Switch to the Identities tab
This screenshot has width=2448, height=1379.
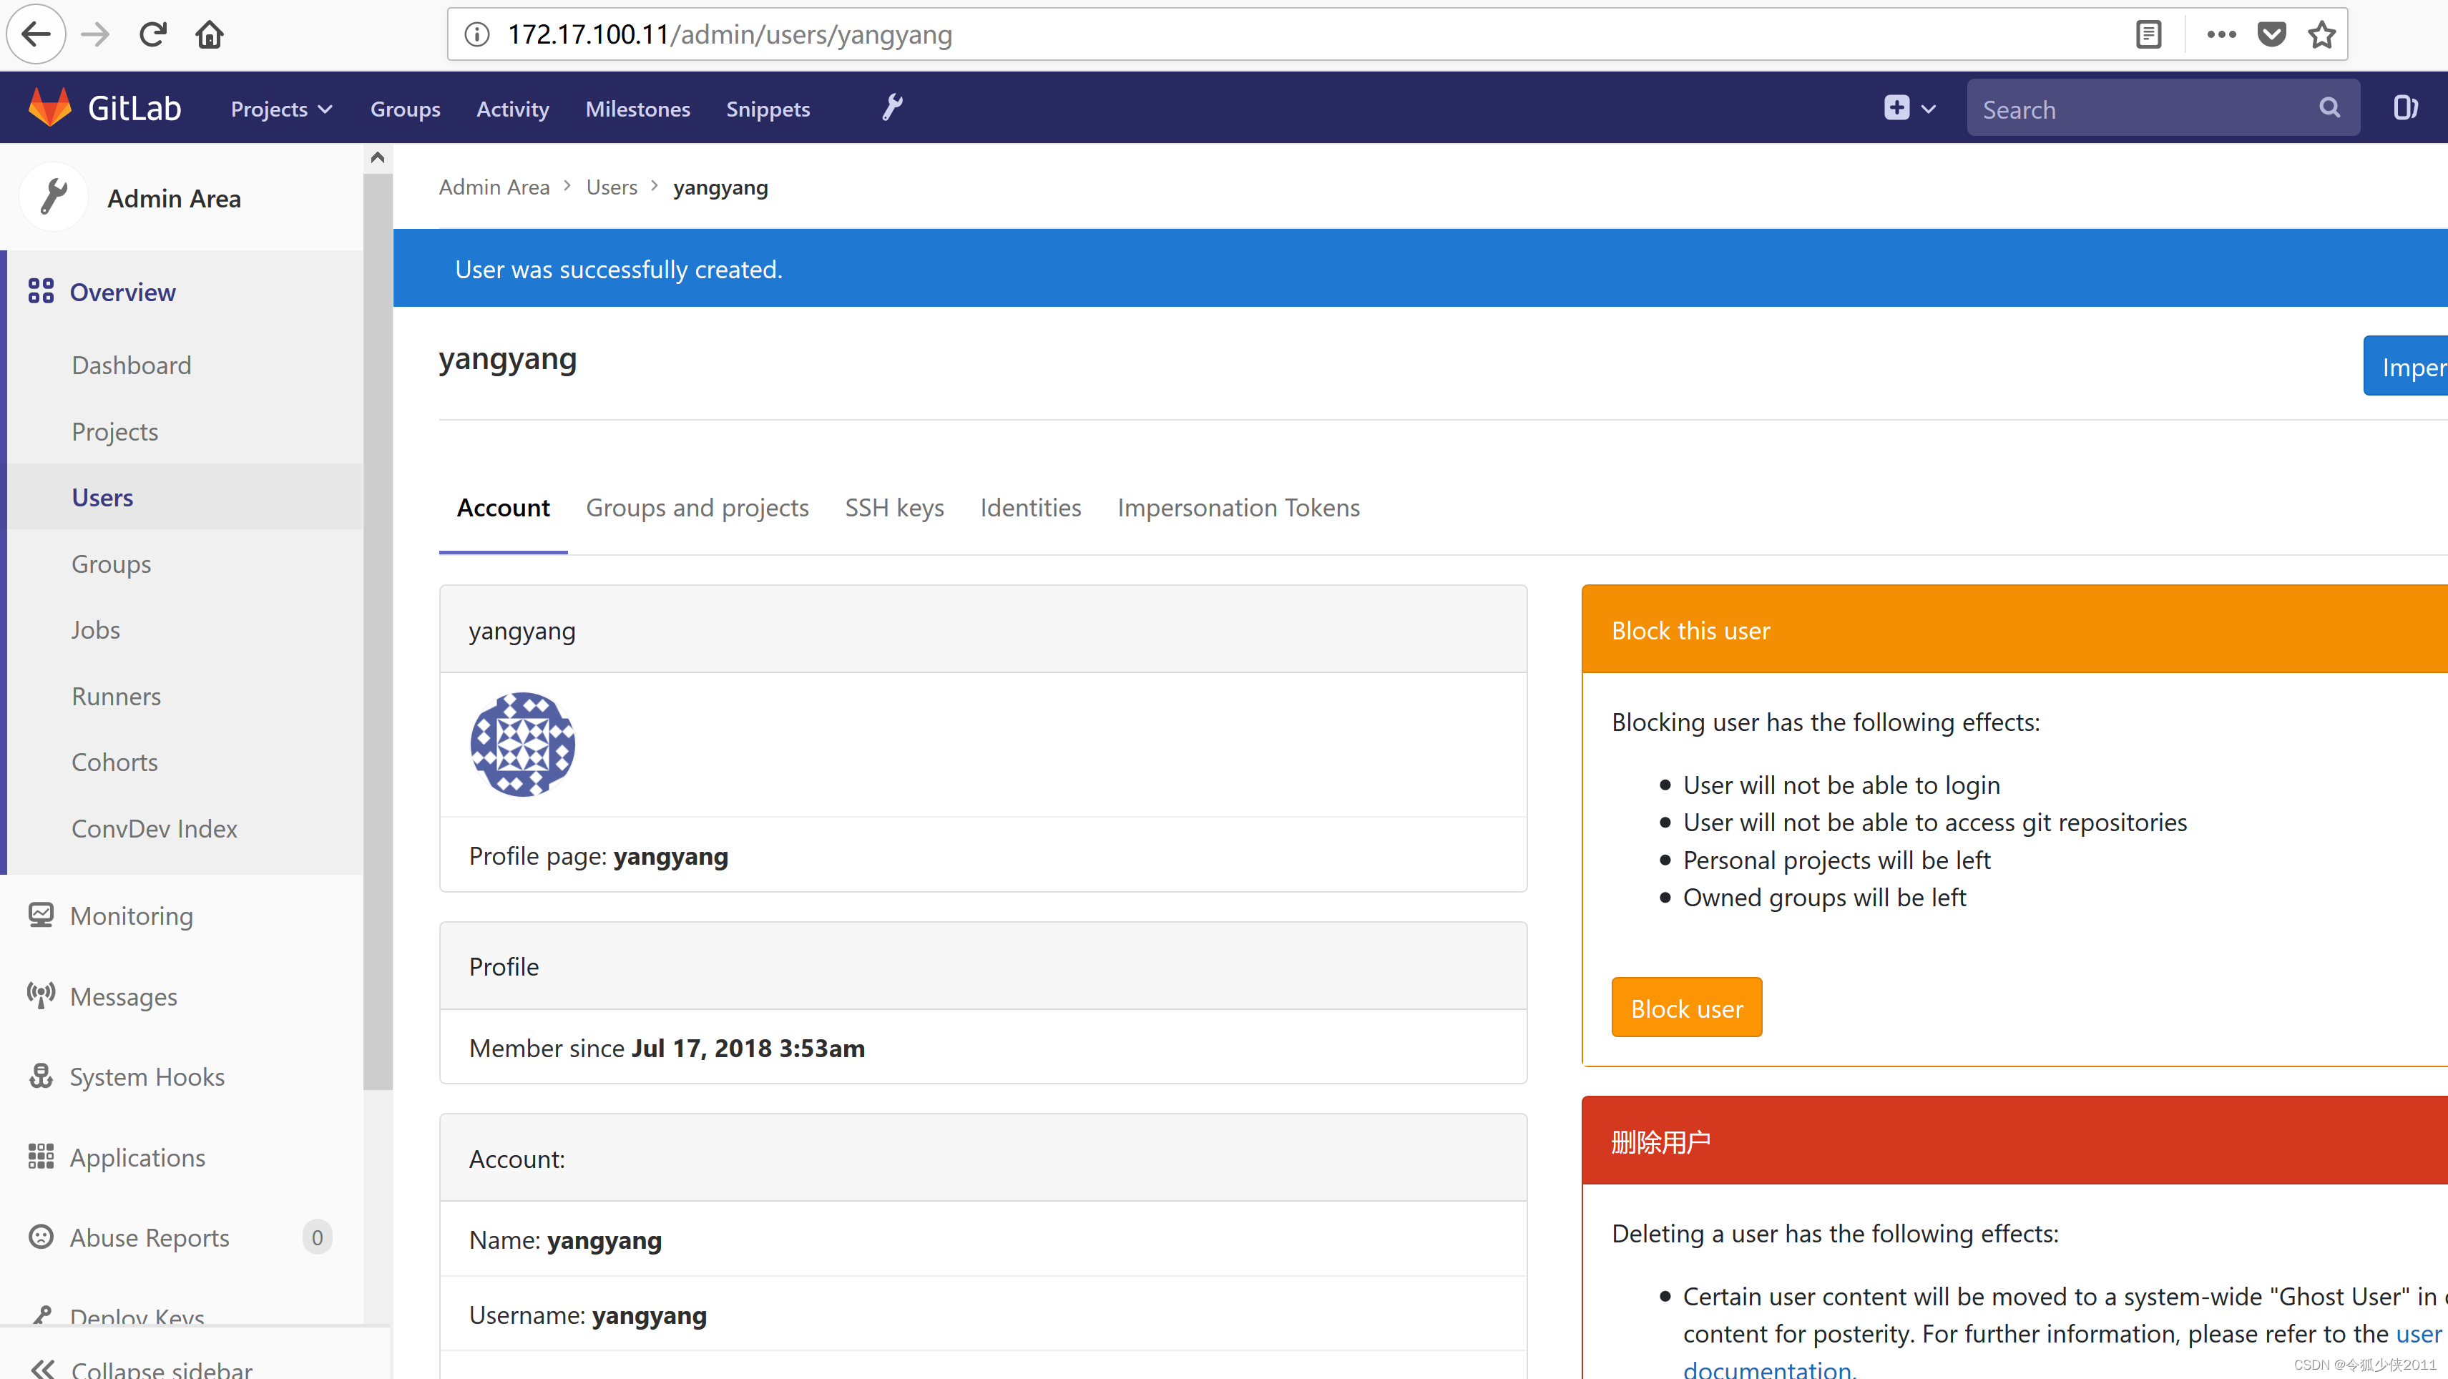point(1030,506)
